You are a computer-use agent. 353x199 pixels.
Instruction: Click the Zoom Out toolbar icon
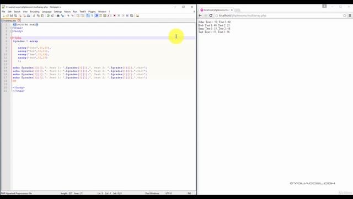pyautogui.click(x=72, y=15)
